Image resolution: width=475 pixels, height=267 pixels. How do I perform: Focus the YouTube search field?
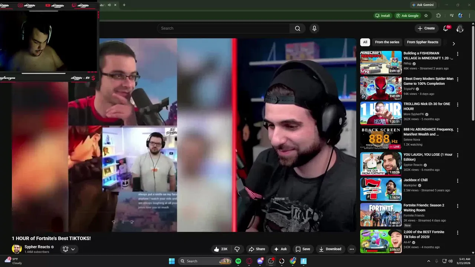pyautogui.click(x=223, y=29)
